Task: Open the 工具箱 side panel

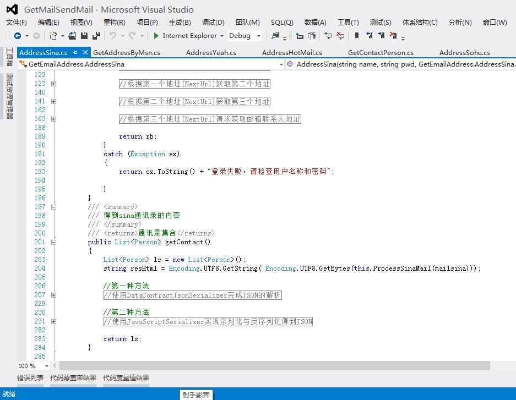Action: pos(9,57)
